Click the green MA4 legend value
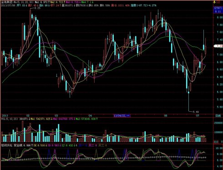223x170 pixels. (87, 2)
